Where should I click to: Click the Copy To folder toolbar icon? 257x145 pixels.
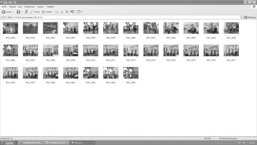click(62, 12)
